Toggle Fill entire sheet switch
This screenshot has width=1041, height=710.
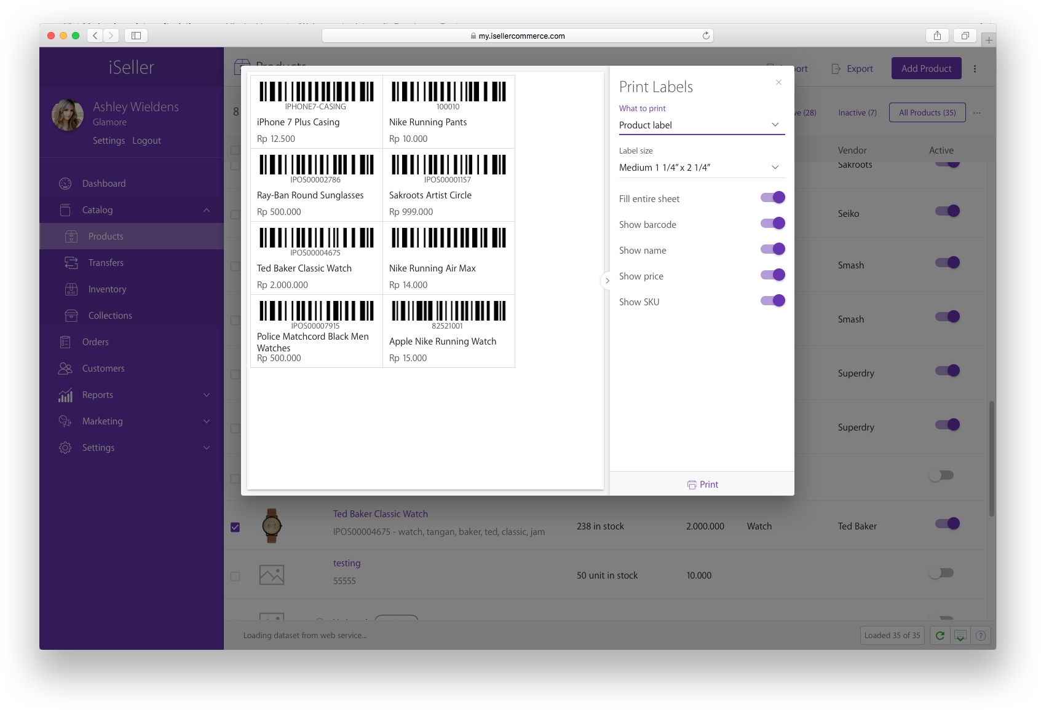coord(773,197)
